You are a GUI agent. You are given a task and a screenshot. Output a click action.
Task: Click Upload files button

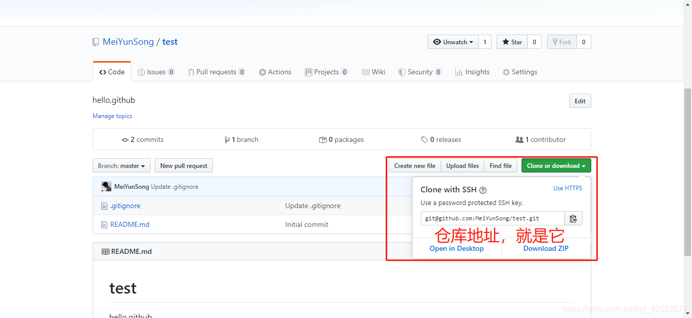coord(463,165)
